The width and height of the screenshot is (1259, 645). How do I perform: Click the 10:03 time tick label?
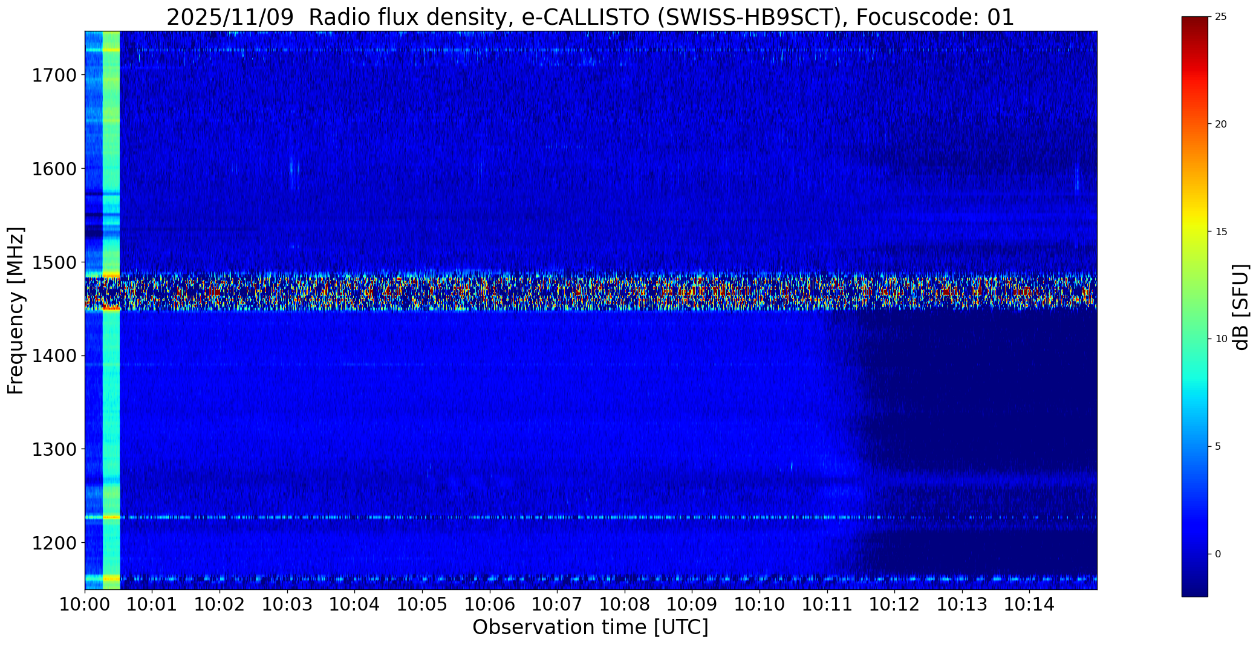coord(287,604)
